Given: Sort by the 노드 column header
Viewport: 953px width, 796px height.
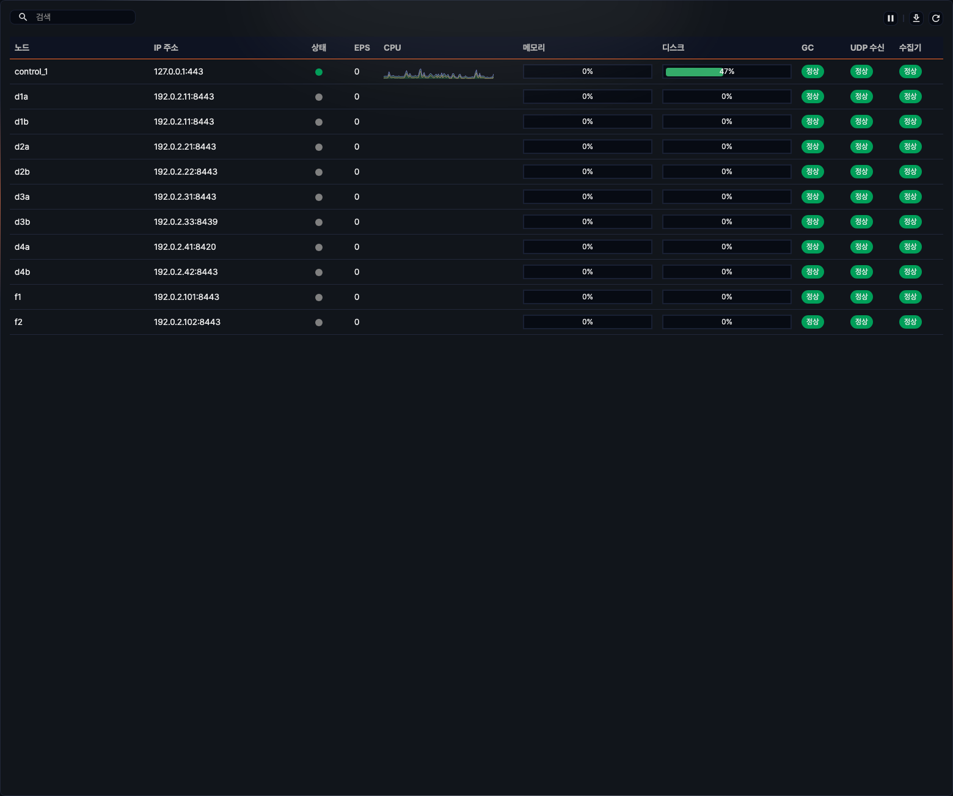Looking at the screenshot, I should (22, 48).
